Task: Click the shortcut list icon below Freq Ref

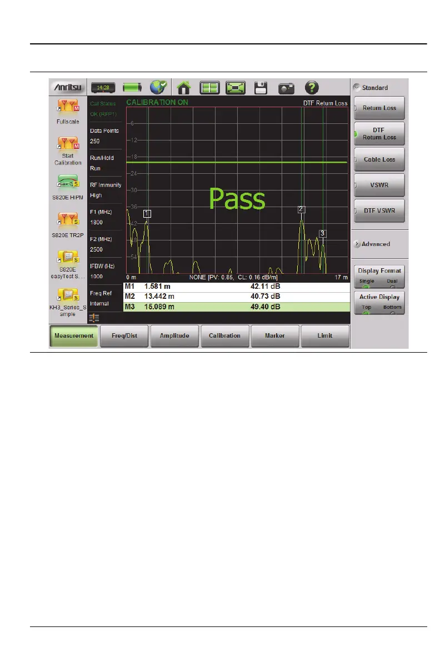Action: (x=94, y=318)
